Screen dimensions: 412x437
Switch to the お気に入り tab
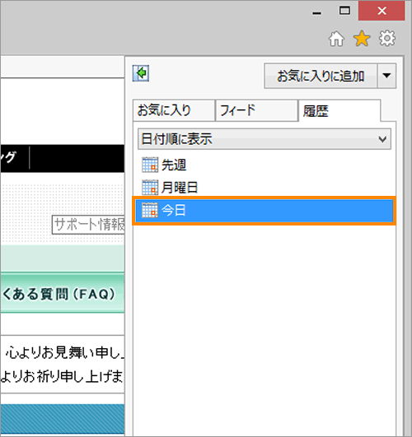click(174, 110)
